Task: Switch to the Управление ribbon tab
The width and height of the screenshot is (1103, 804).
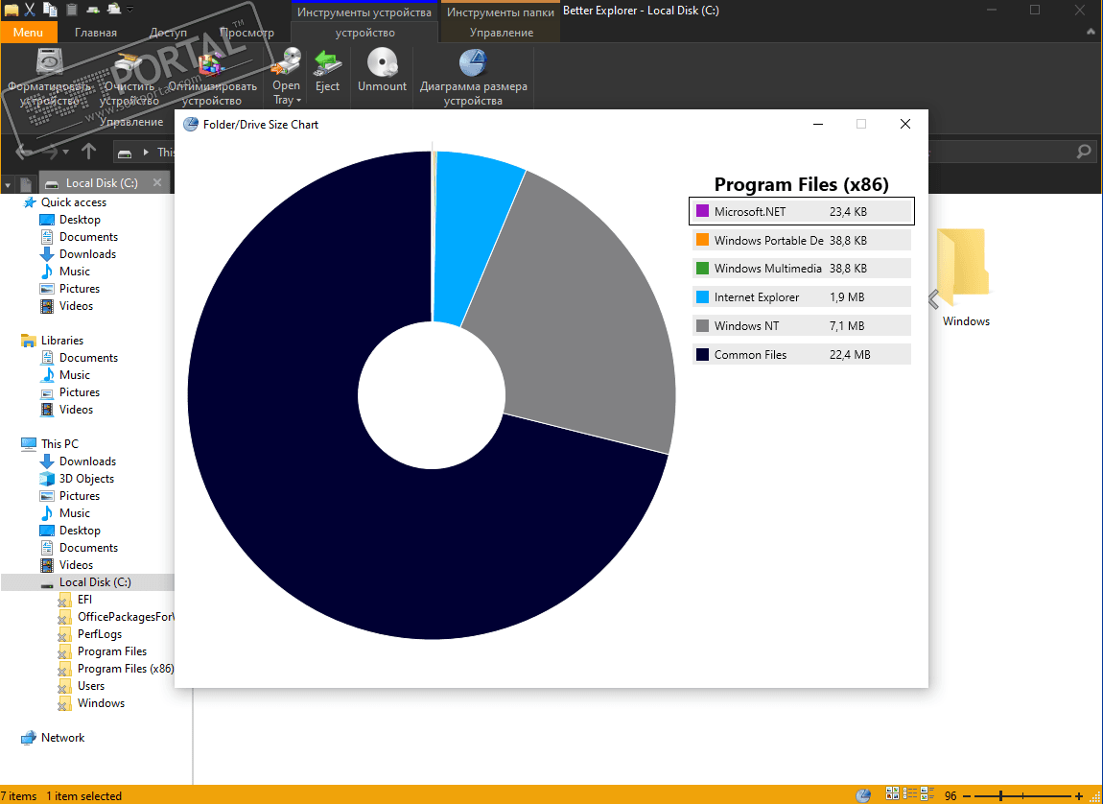Action: tap(501, 33)
